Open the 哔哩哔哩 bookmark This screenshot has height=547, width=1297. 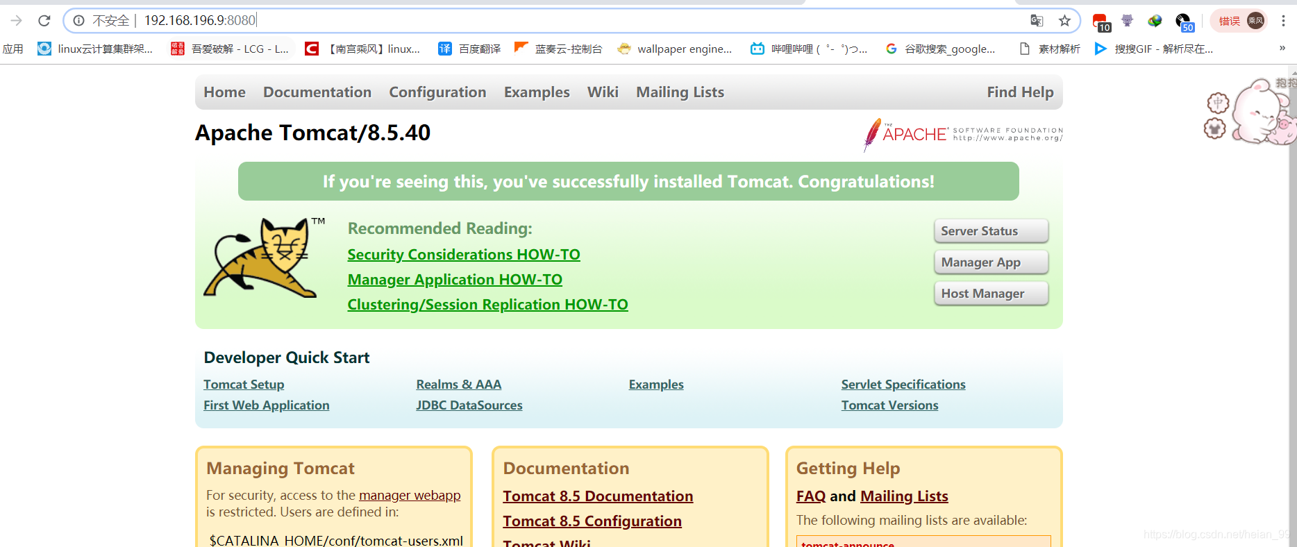(x=809, y=49)
